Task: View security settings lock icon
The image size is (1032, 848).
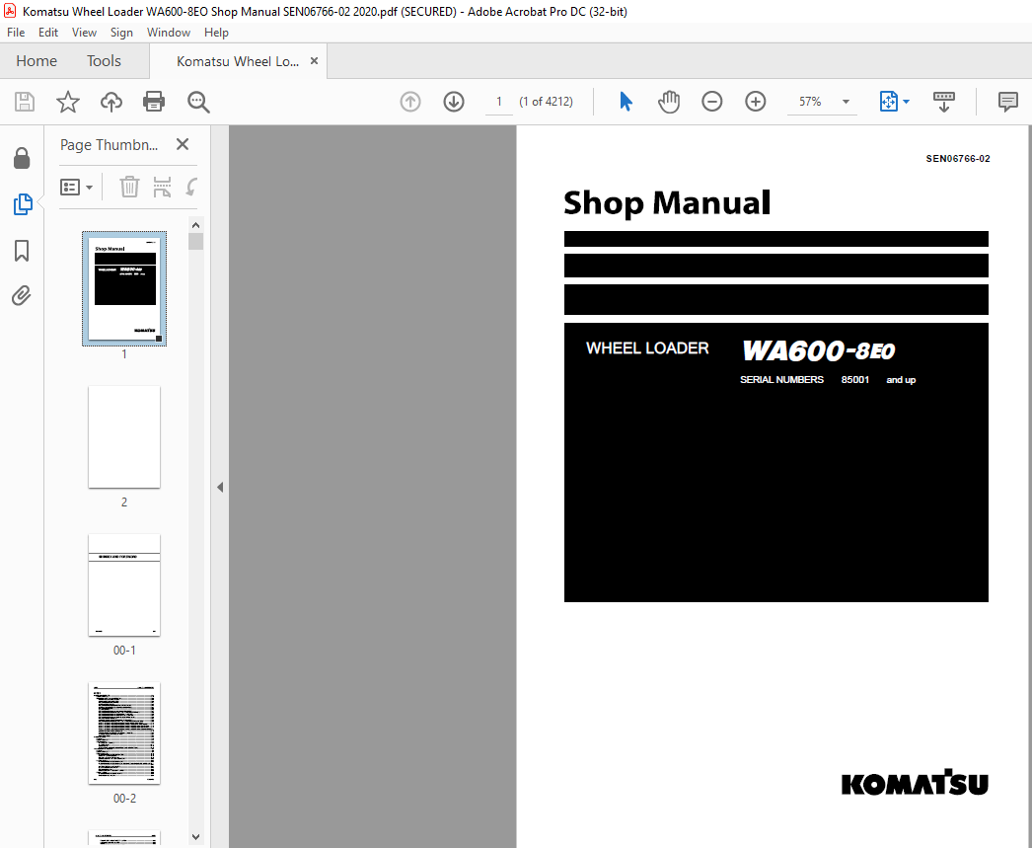Action: (x=22, y=158)
